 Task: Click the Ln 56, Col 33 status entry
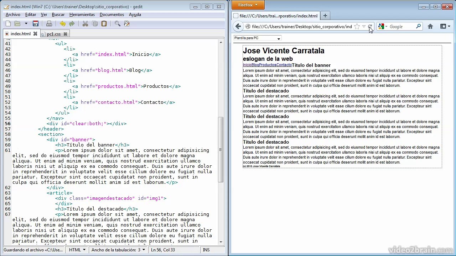163,250
